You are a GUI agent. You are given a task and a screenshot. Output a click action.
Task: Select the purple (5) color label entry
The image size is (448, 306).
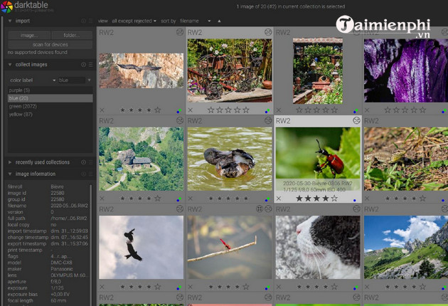coord(20,90)
